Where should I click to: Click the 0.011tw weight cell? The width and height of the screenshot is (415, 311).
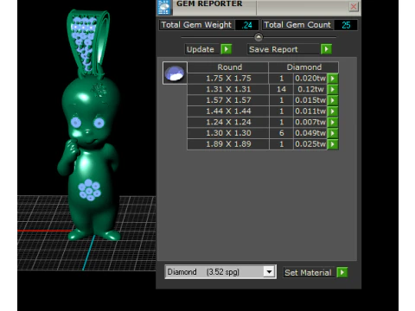pos(310,111)
